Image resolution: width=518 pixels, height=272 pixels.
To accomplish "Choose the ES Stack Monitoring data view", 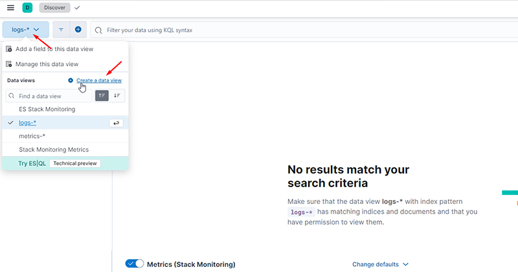I will coord(65,109).
